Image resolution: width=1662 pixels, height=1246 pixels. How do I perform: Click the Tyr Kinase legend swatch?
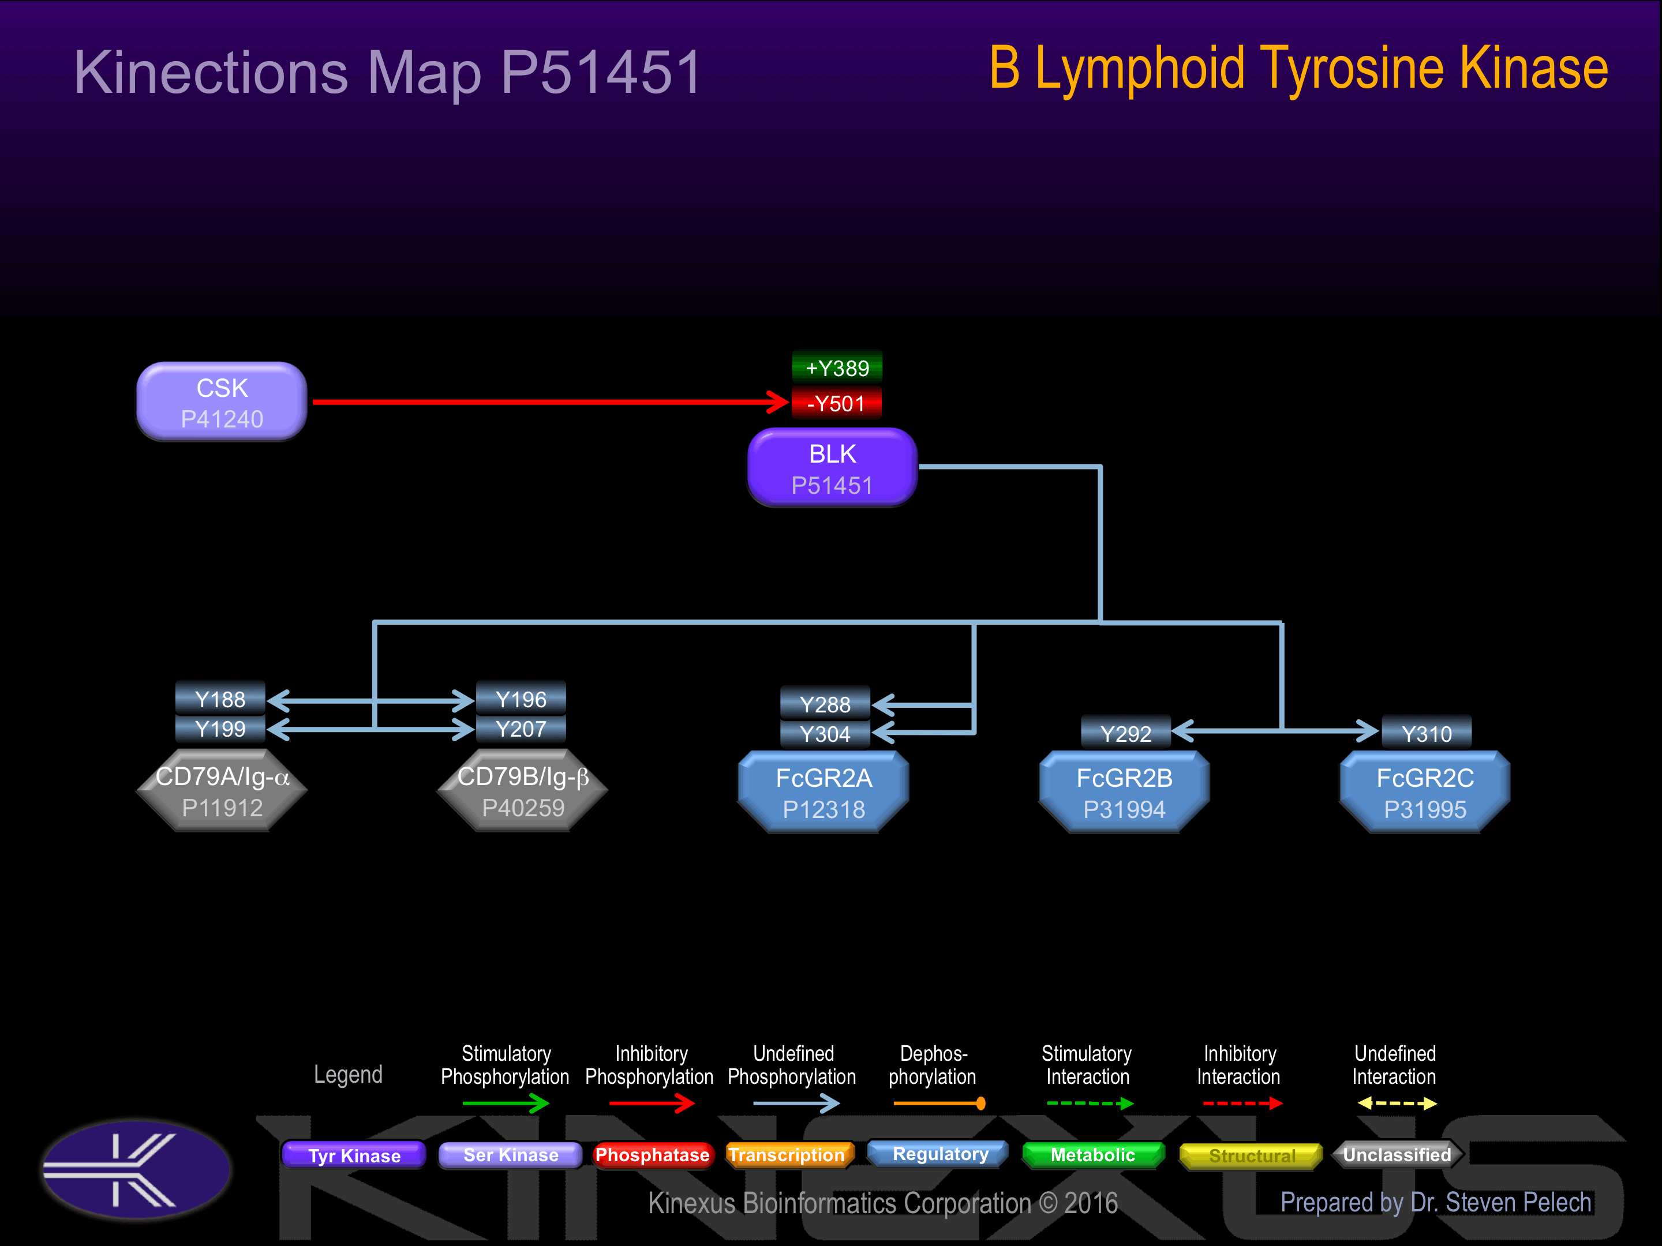tap(354, 1155)
